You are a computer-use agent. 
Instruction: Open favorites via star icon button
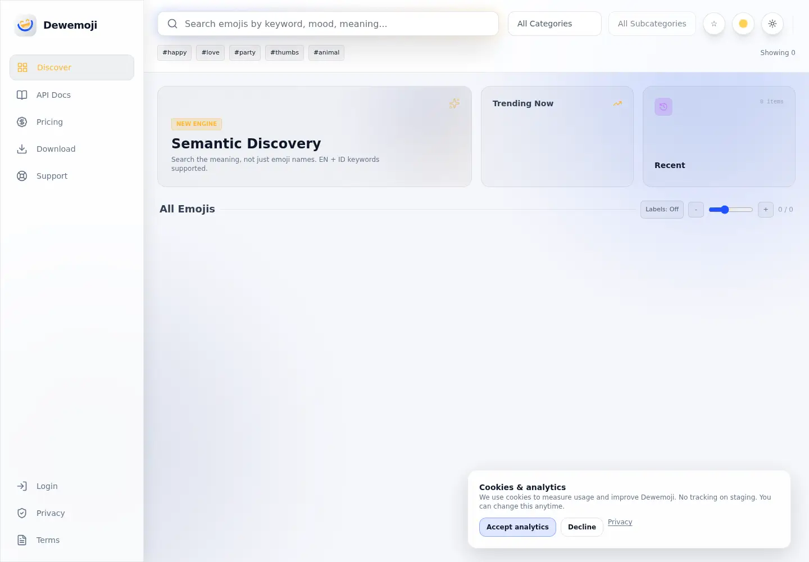714,24
